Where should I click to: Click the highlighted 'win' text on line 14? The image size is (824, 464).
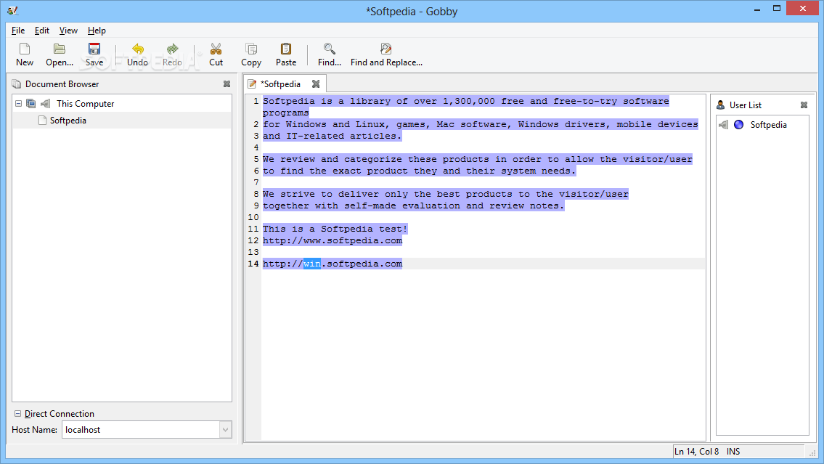[x=312, y=264]
